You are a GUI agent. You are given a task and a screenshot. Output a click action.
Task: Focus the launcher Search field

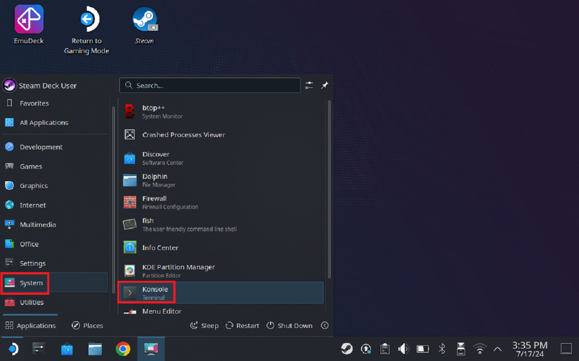click(210, 85)
